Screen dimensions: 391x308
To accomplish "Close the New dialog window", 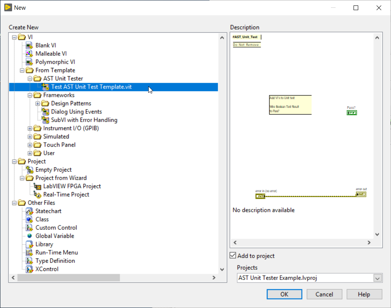I will pos(379,8).
